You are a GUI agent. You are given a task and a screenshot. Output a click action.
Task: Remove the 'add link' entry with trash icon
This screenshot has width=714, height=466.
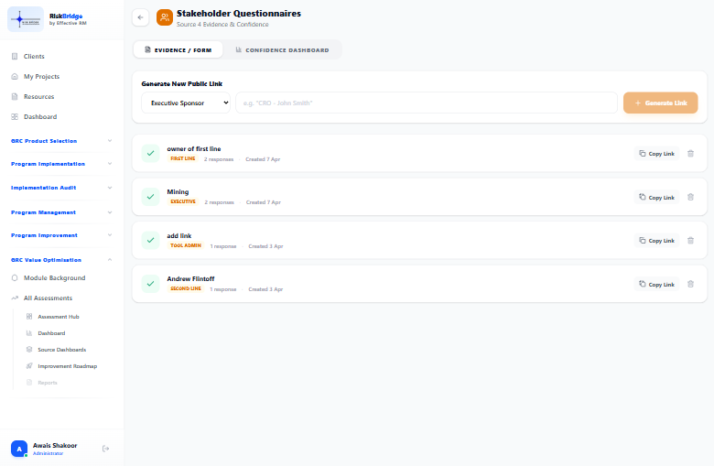(690, 241)
